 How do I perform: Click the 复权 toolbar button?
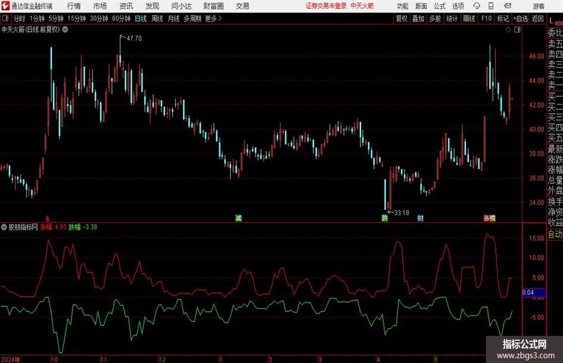coord(402,18)
